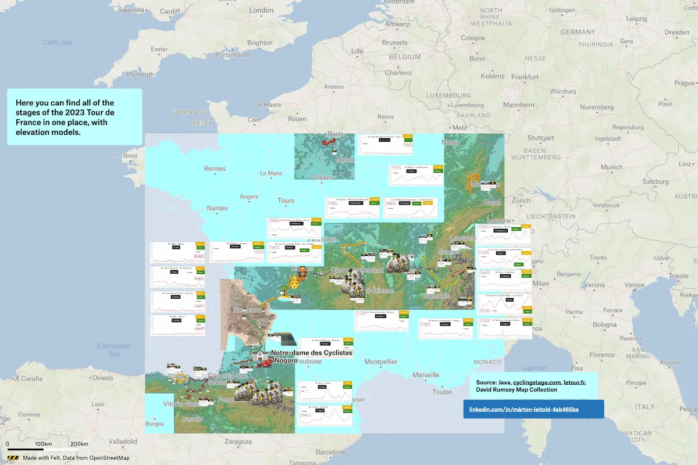
Task: Open the cyclingstage.com source link
Action: [537, 382]
